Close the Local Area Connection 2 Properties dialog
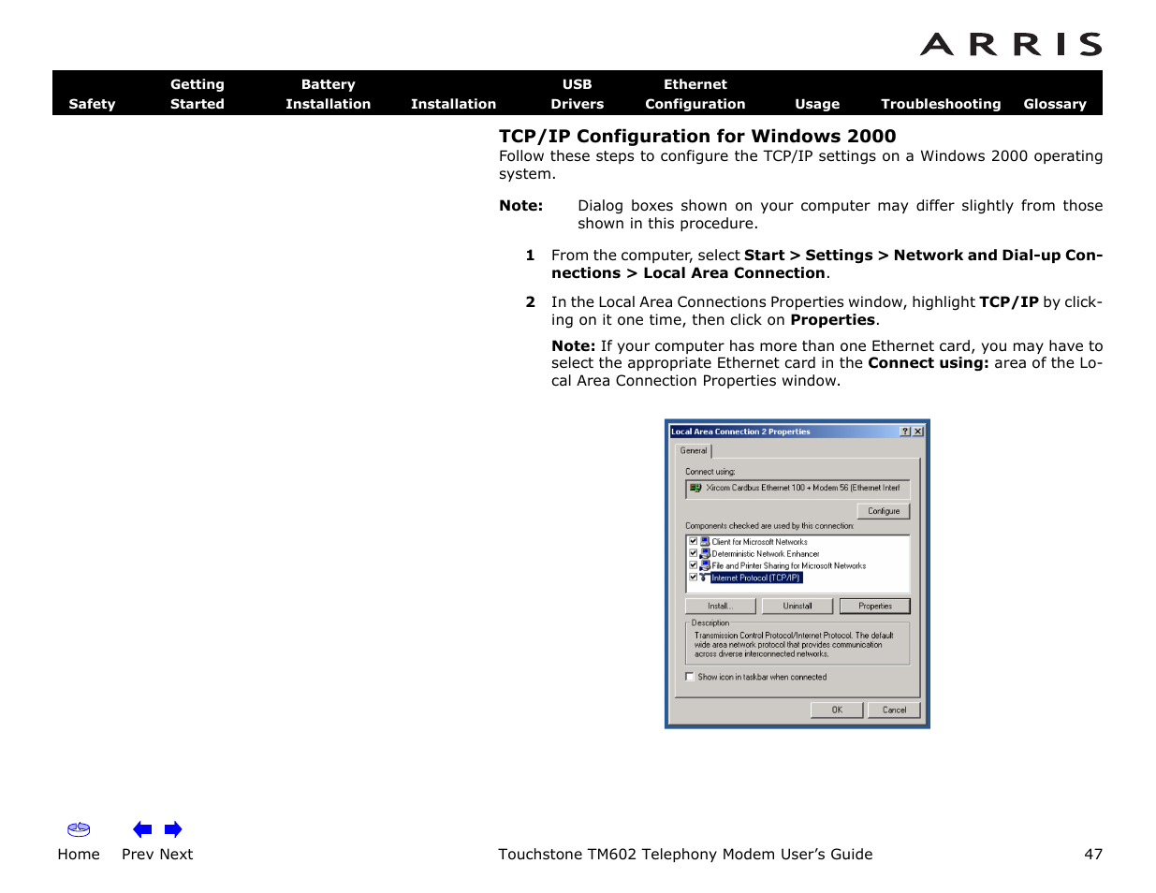The image size is (1156, 893). [918, 432]
